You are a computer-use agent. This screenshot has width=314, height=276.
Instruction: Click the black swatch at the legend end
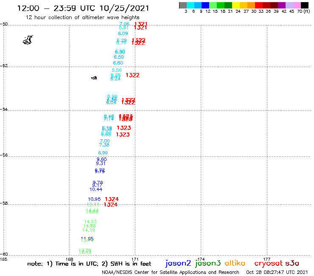click(304, 5)
